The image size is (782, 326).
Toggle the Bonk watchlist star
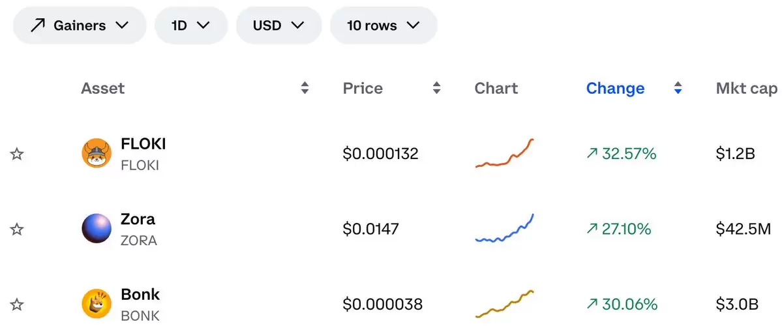click(x=17, y=304)
